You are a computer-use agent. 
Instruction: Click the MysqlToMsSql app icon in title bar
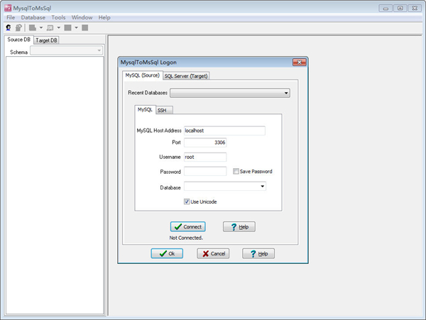coord(7,7)
